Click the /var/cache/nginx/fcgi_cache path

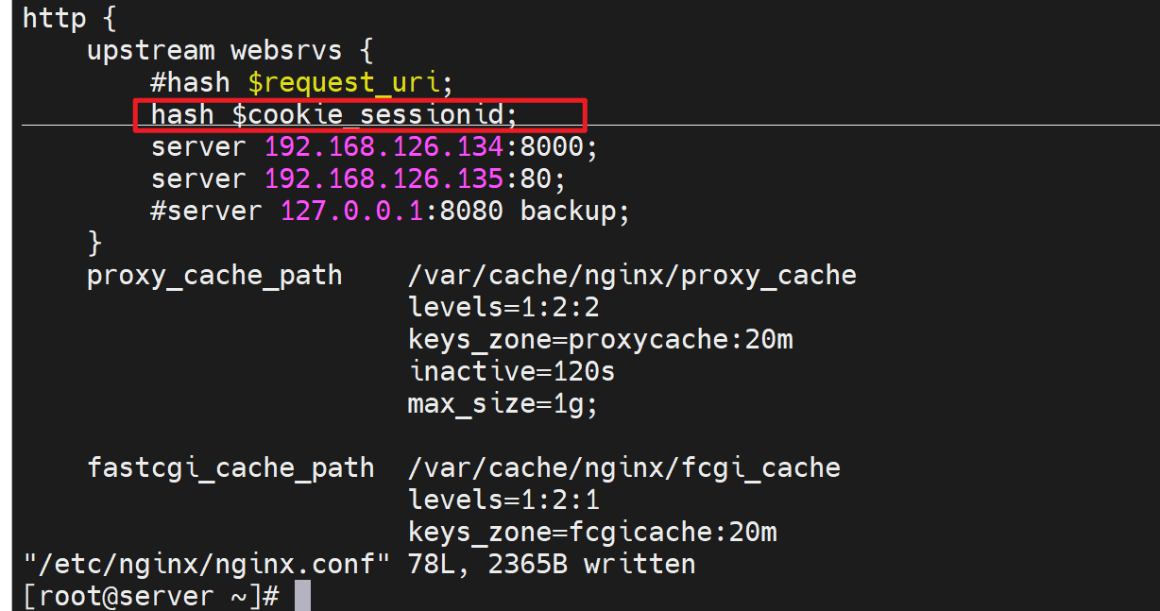tap(623, 467)
